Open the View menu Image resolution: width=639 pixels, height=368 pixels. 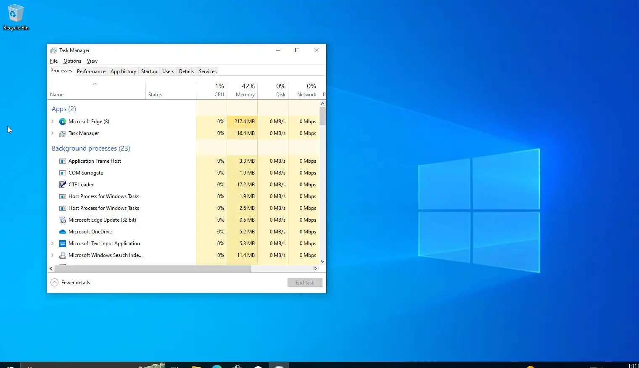click(92, 61)
